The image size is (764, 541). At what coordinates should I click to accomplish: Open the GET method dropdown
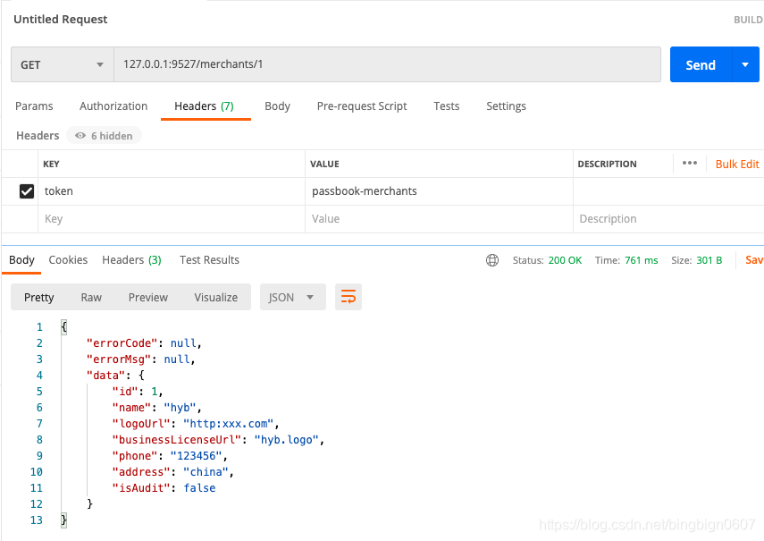coord(63,64)
